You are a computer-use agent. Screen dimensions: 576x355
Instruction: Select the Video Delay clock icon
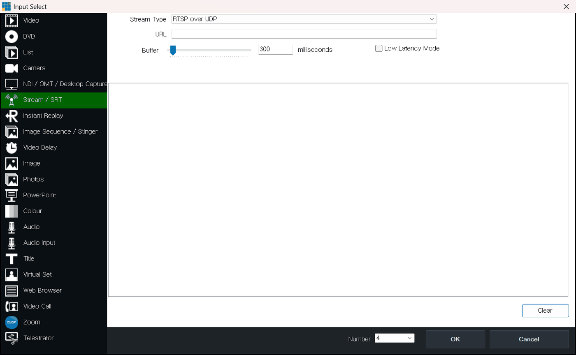click(x=12, y=148)
